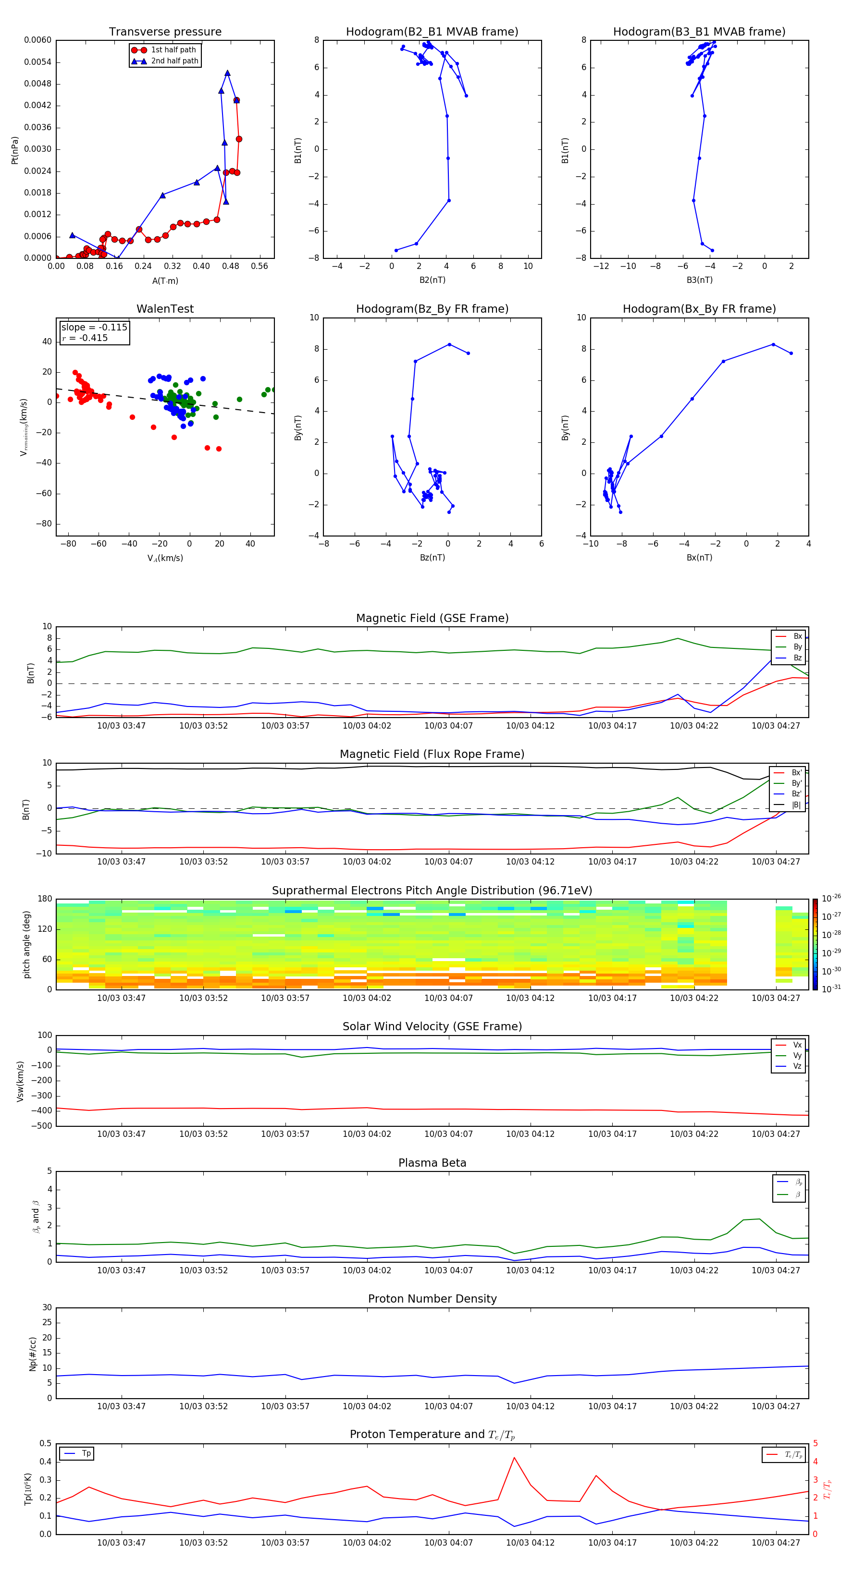Select 'By' in the GSE magnetic field legend
865x1585 pixels.
(789, 647)
